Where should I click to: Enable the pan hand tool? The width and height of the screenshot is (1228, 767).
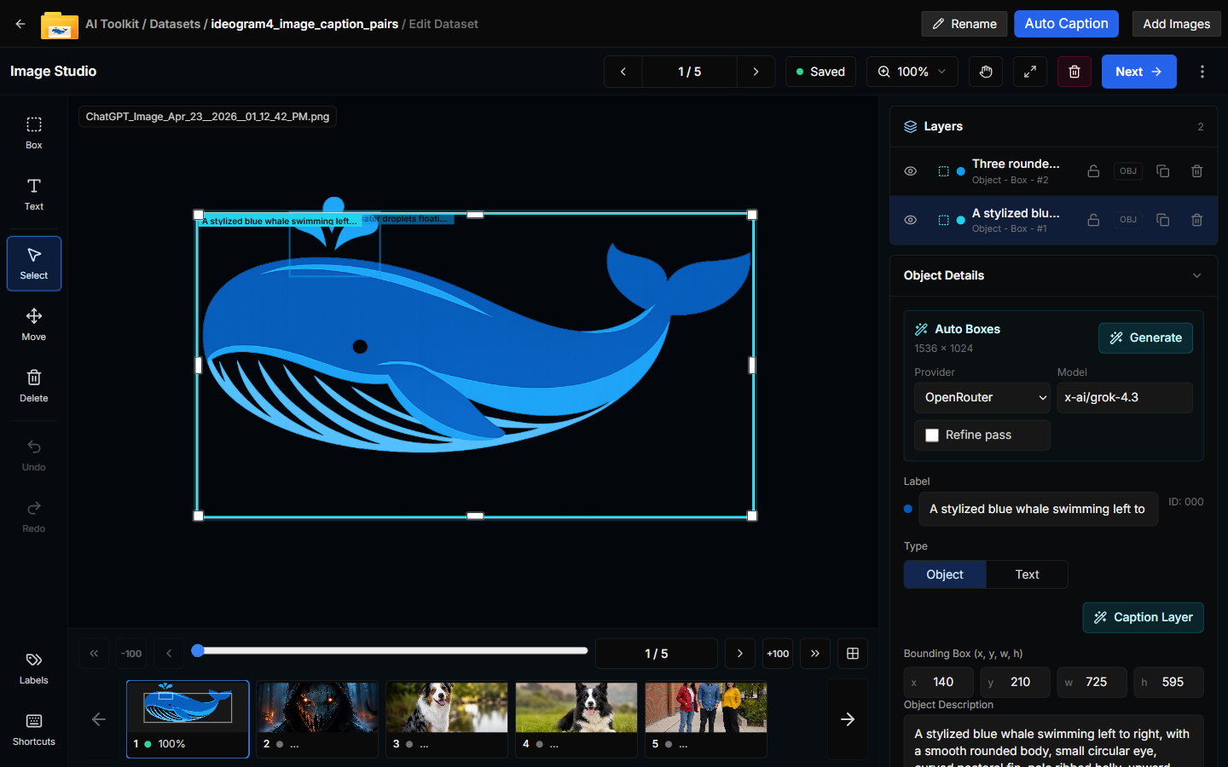click(x=986, y=72)
